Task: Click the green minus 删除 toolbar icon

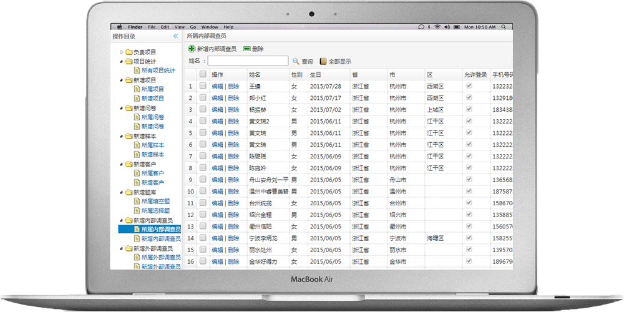Action: pyautogui.click(x=246, y=49)
